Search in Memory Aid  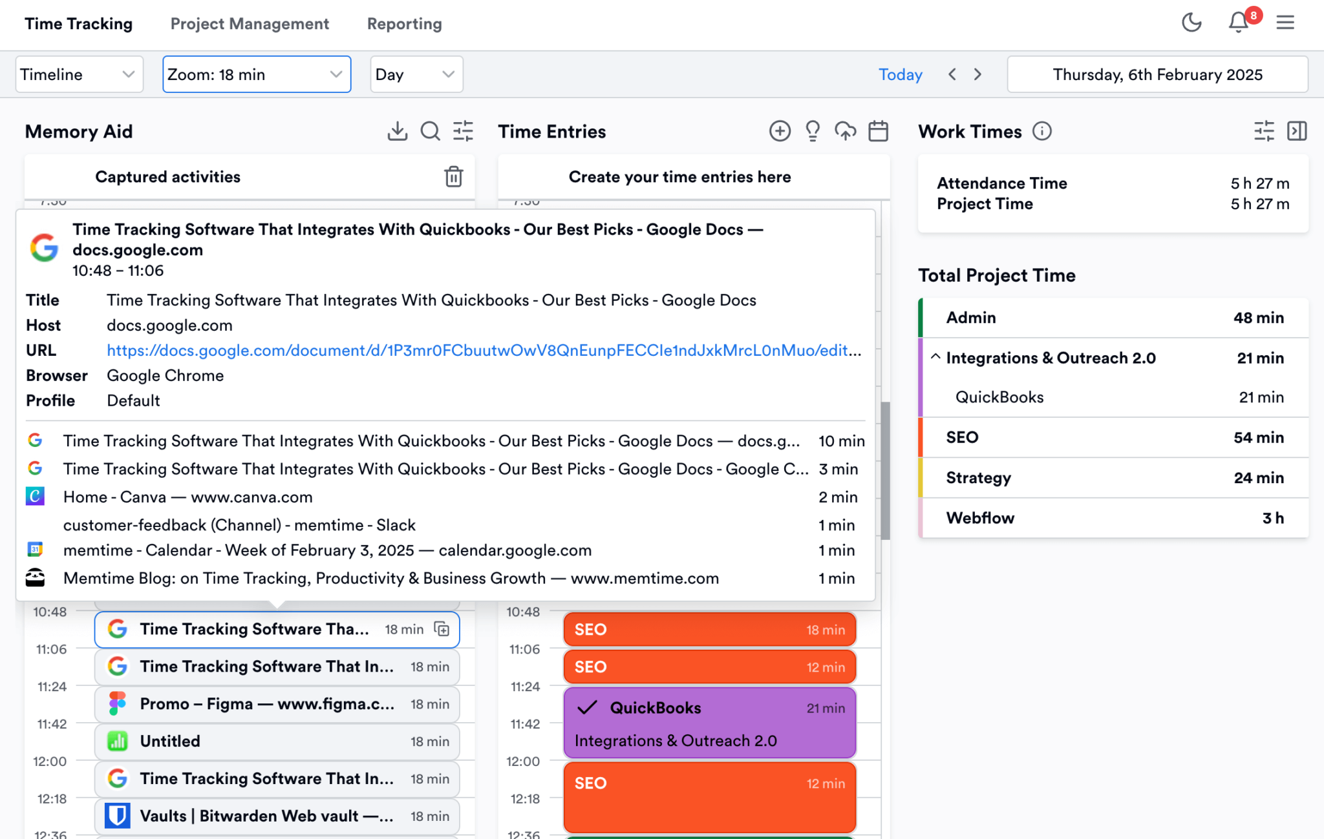(x=431, y=131)
